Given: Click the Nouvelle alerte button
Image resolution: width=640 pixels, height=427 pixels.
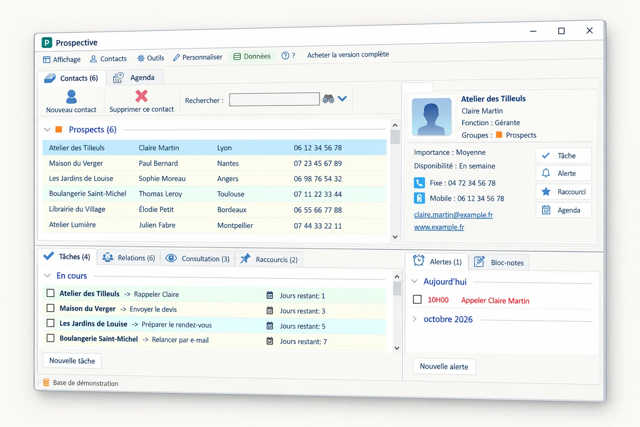Looking at the screenshot, I should pos(444,367).
